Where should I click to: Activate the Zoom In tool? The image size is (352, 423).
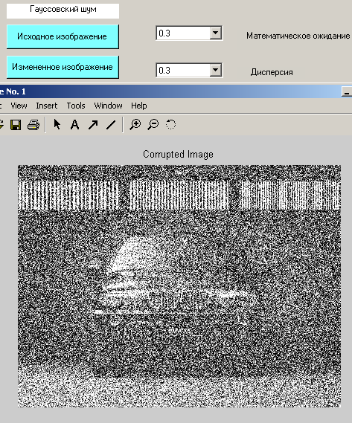pos(135,125)
